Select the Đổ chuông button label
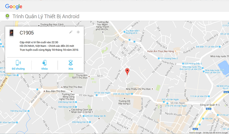The width and height of the screenshot is (229, 134). point(18,69)
